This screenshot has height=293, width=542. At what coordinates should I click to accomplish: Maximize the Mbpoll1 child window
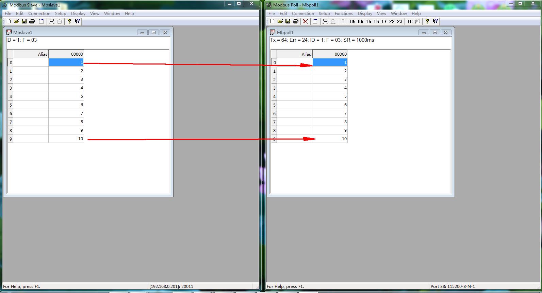click(x=435, y=33)
